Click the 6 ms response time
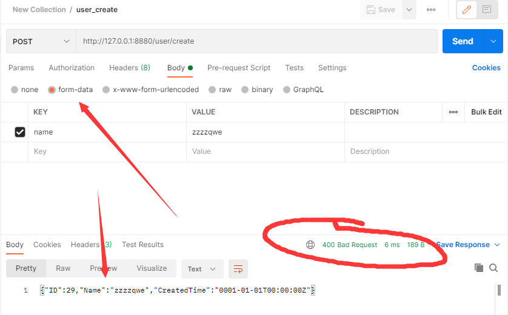Screen dimensions: 508x315 (x=392, y=245)
